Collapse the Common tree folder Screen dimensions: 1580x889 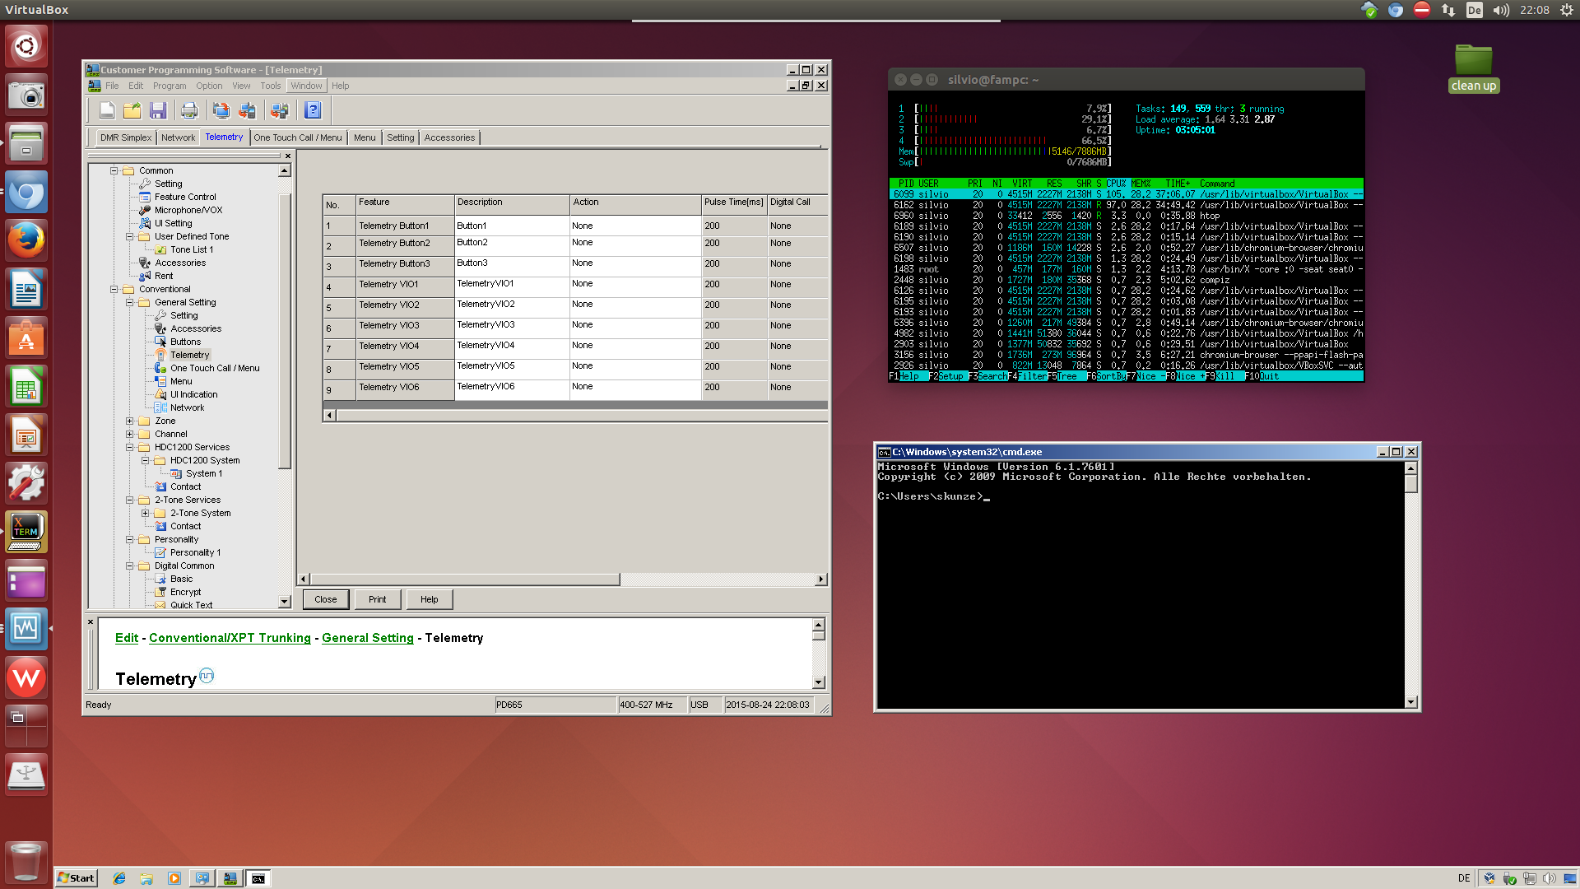(114, 170)
